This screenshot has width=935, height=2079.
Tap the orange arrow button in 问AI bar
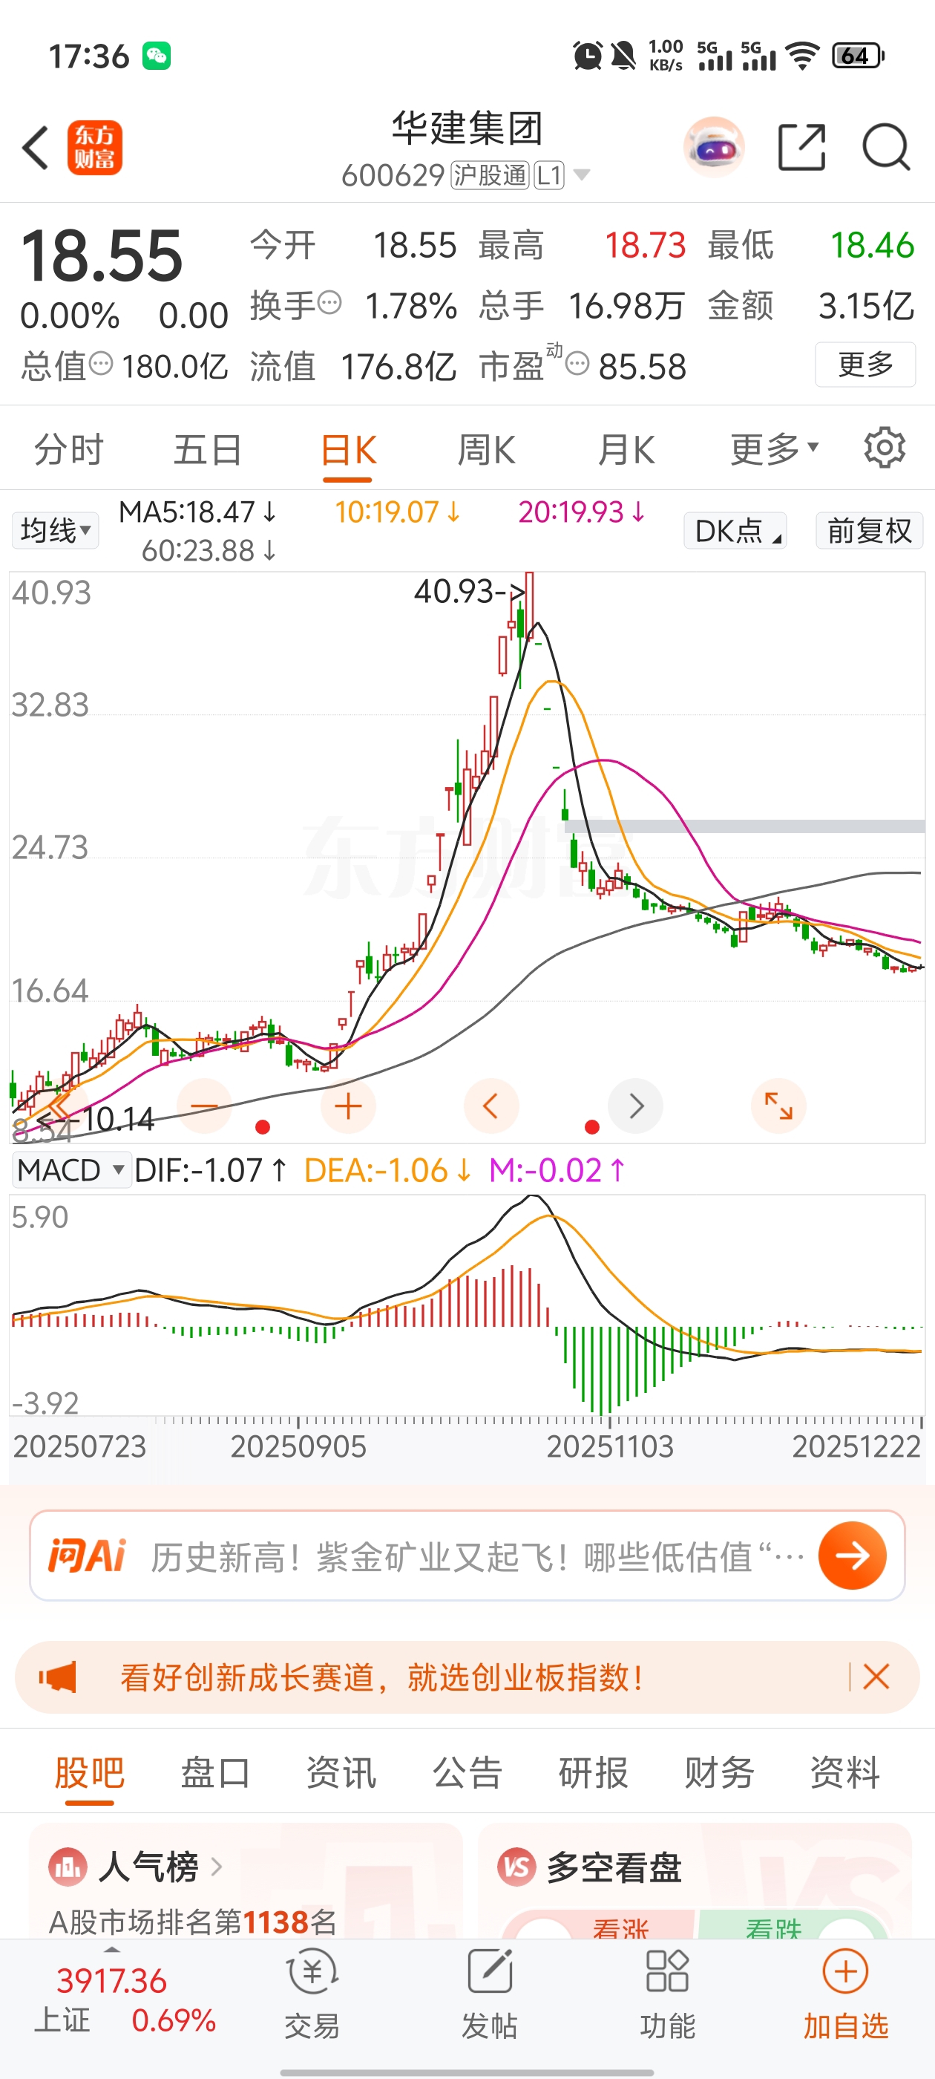[x=852, y=1556]
